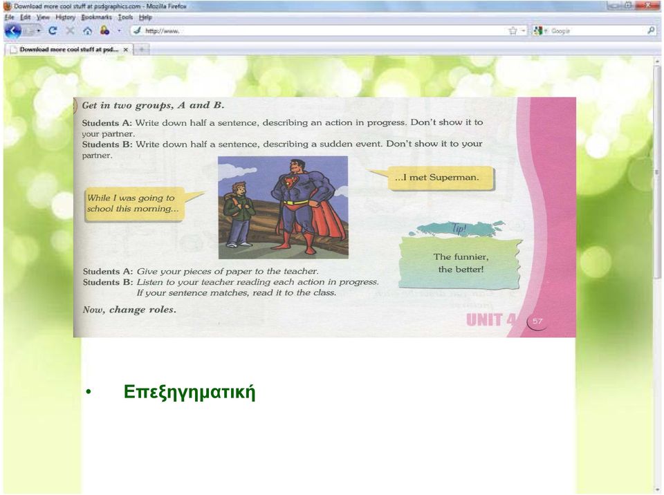Click 'Give your pieces of paper to the teacher.'
664x495 pixels.
(x=228, y=272)
